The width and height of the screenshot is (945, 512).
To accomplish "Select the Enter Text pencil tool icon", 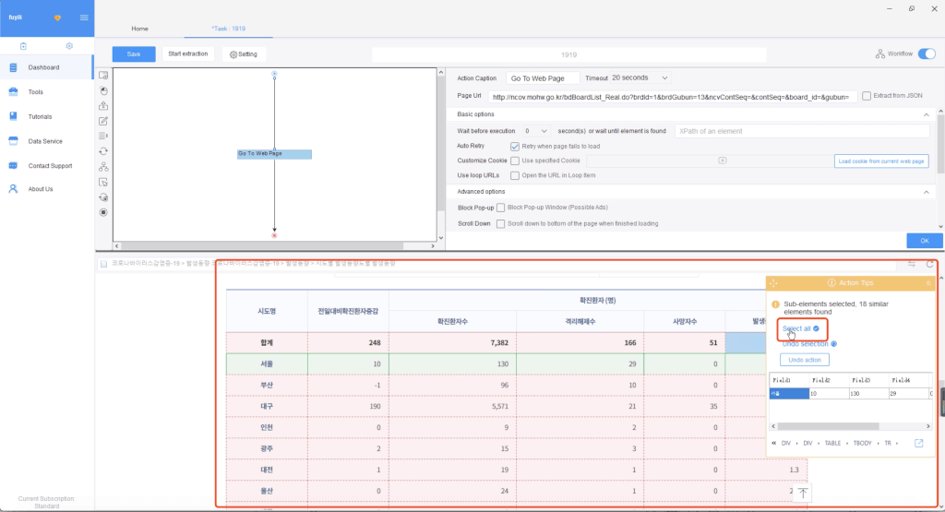I will (103, 121).
